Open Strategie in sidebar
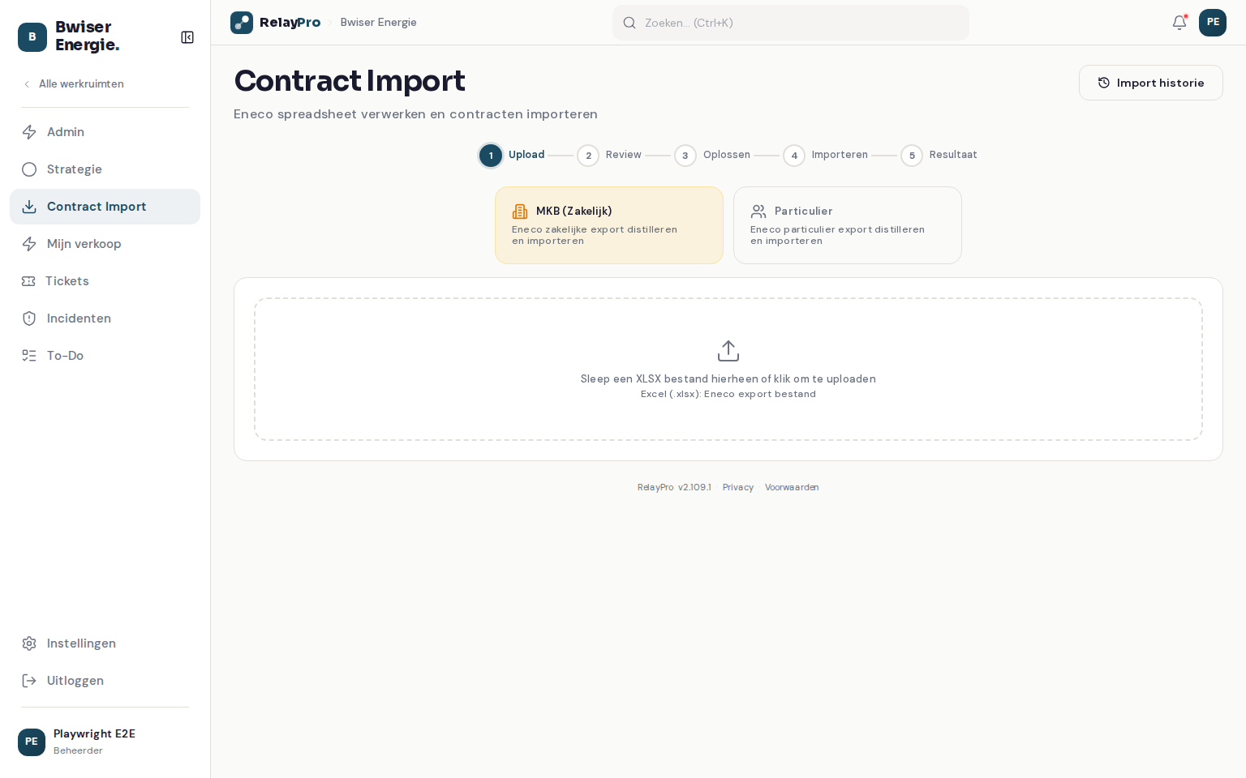The image size is (1246, 778). point(105,169)
